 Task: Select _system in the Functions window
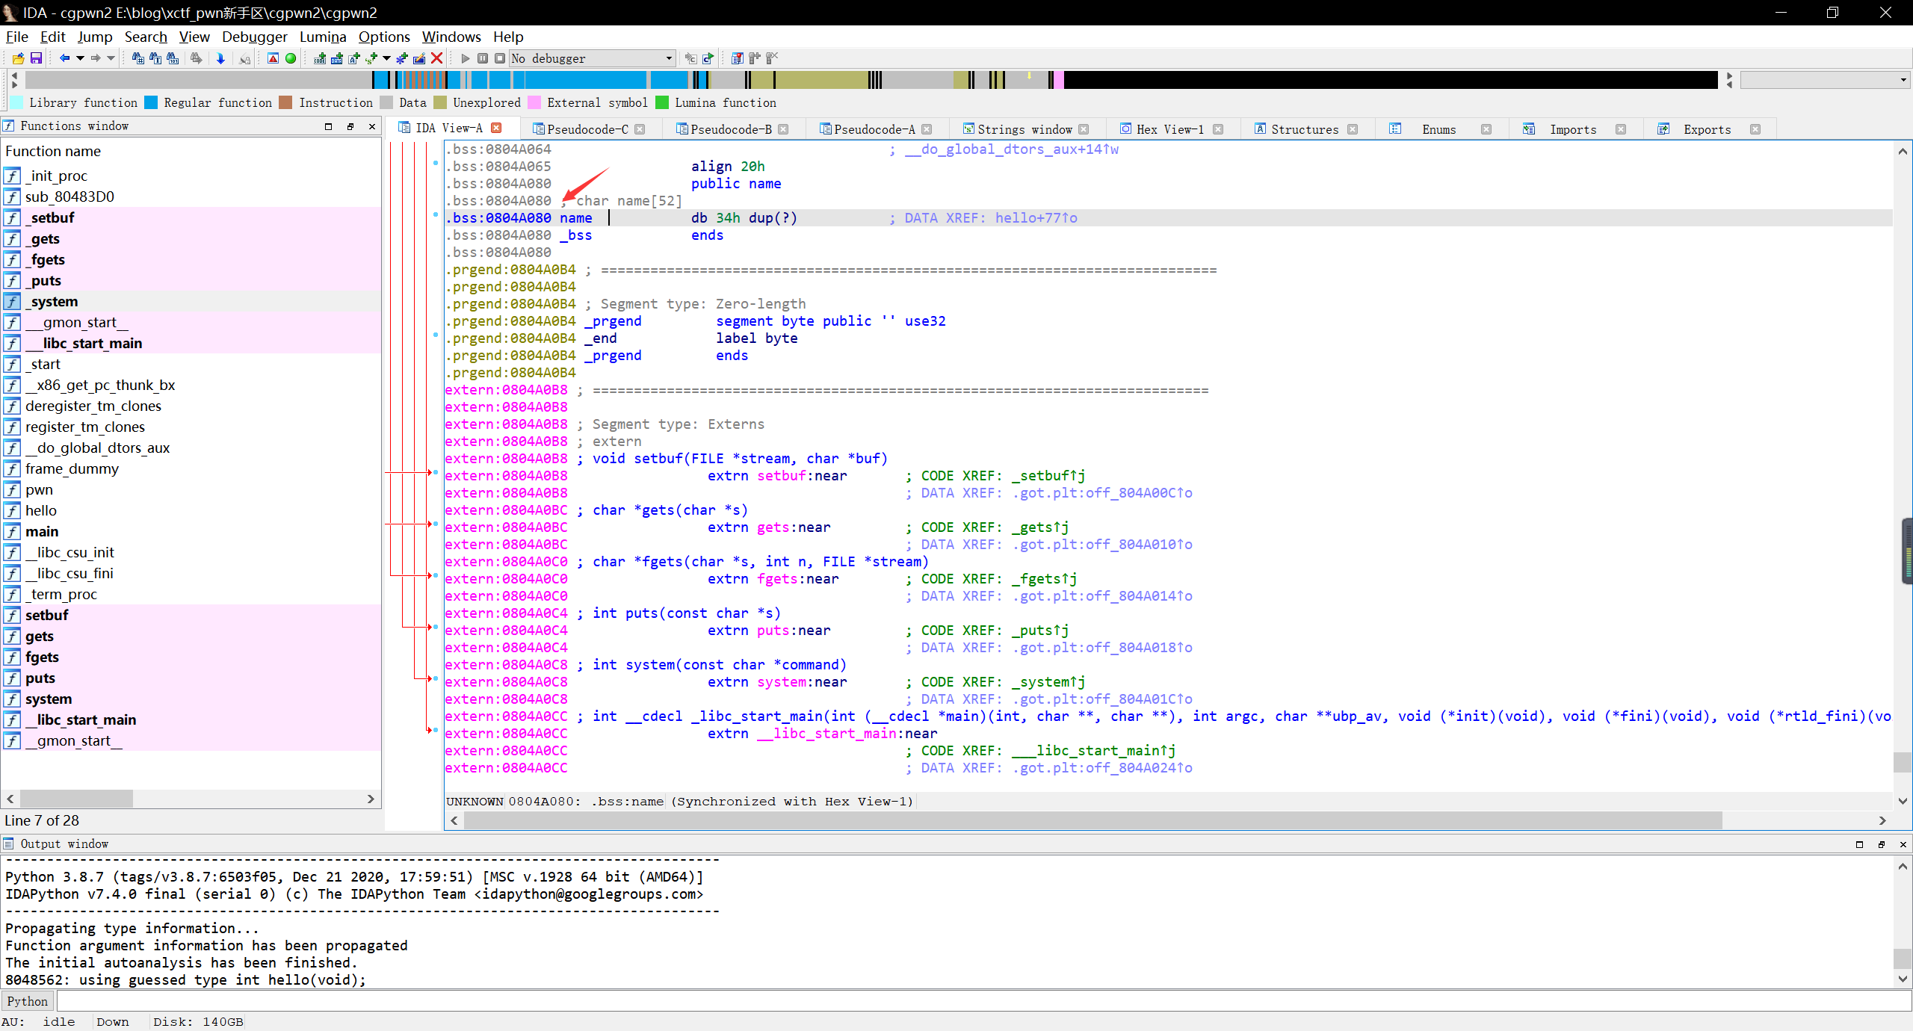[191, 301]
